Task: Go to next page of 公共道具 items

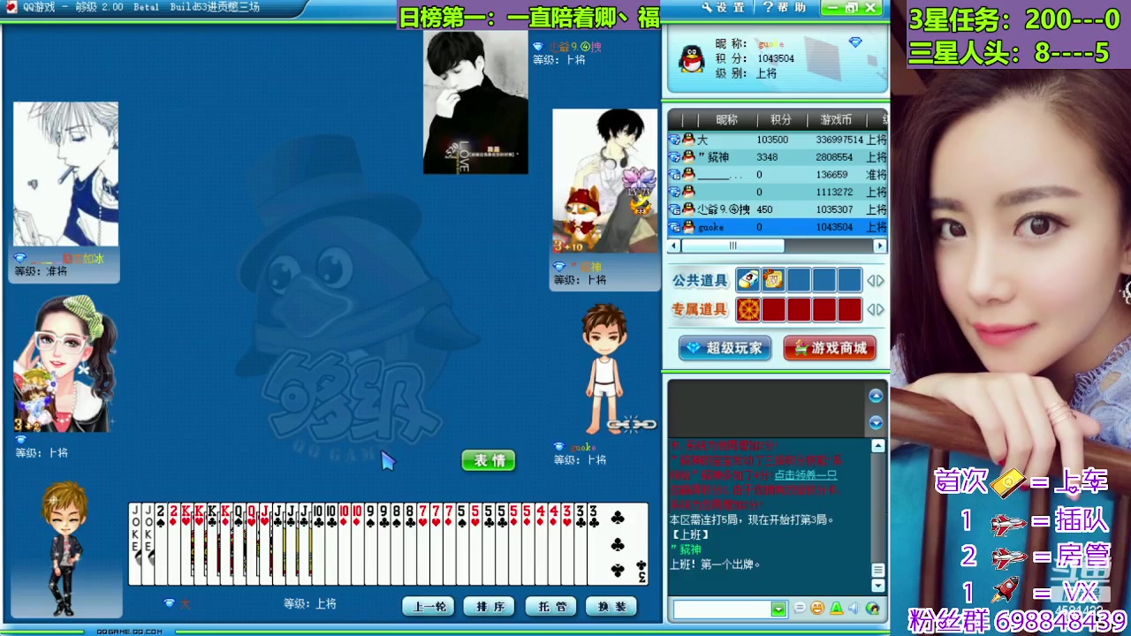Action: point(880,281)
